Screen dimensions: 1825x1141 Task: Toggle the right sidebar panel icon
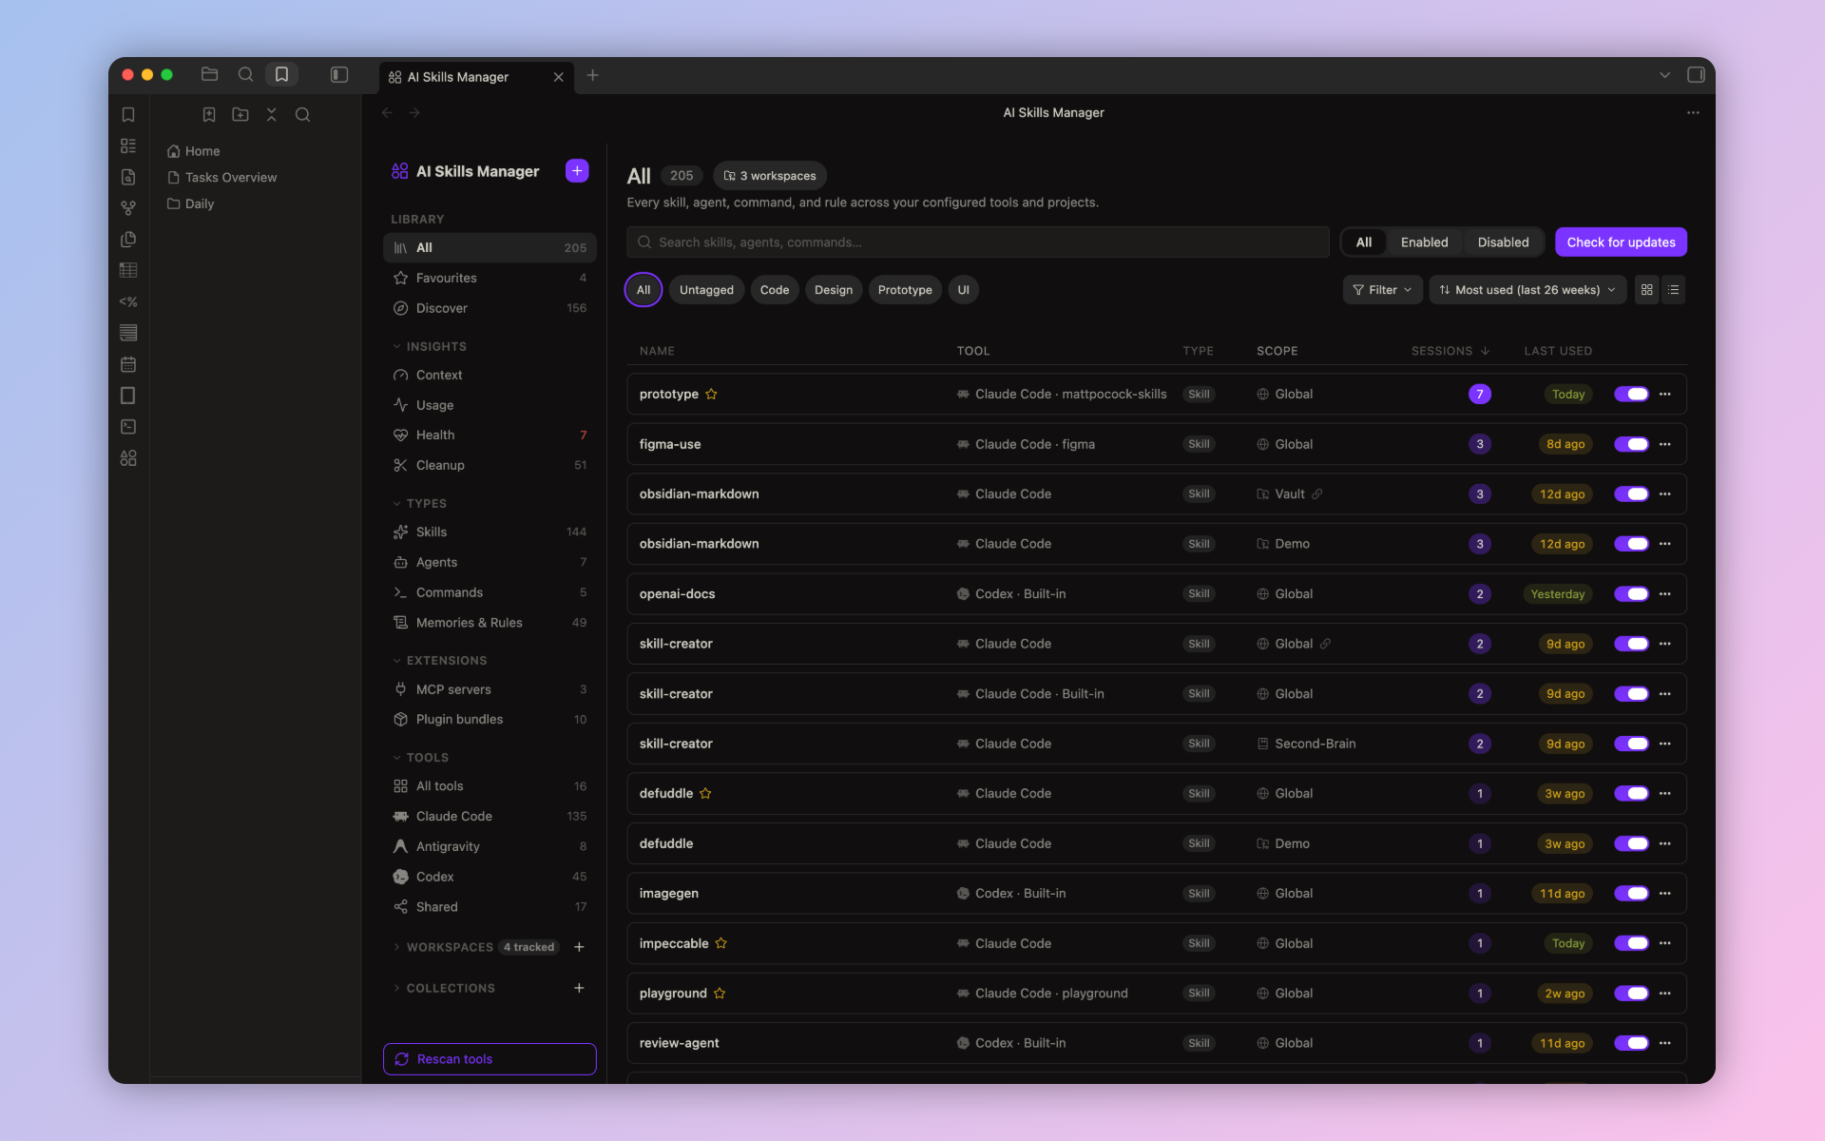(1696, 74)
